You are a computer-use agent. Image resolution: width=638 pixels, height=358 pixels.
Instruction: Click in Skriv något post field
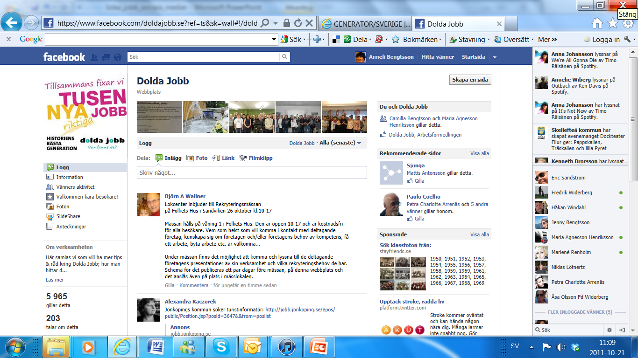coord(252,172)
